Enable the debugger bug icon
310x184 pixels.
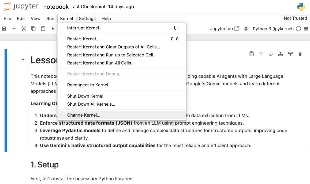click(x=246, y=29)
